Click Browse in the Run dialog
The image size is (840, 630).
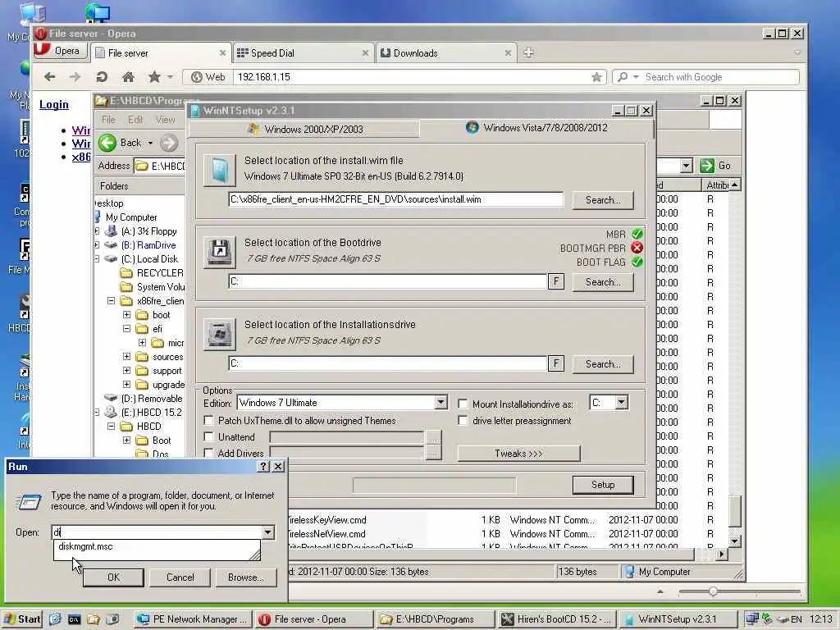pos(245,577)
